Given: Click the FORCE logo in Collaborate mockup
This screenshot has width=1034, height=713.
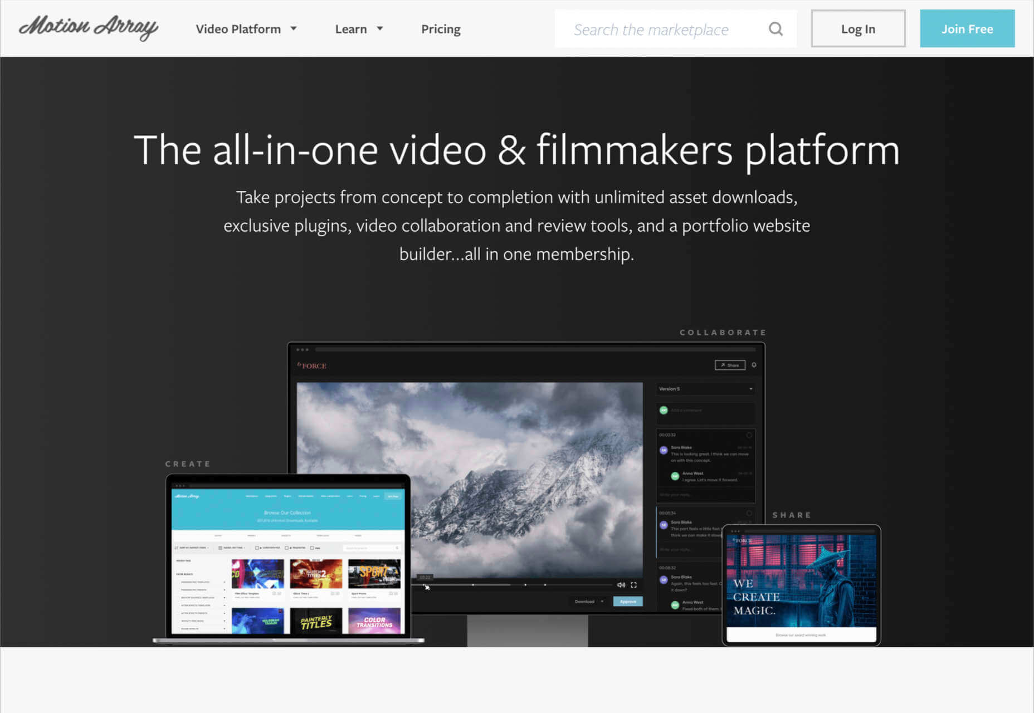Looking at the screenshot, I should click(312, 366).
